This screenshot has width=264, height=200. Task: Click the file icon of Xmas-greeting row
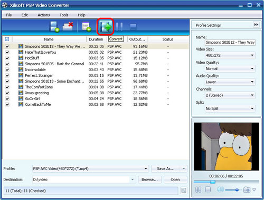click(21, 93)
